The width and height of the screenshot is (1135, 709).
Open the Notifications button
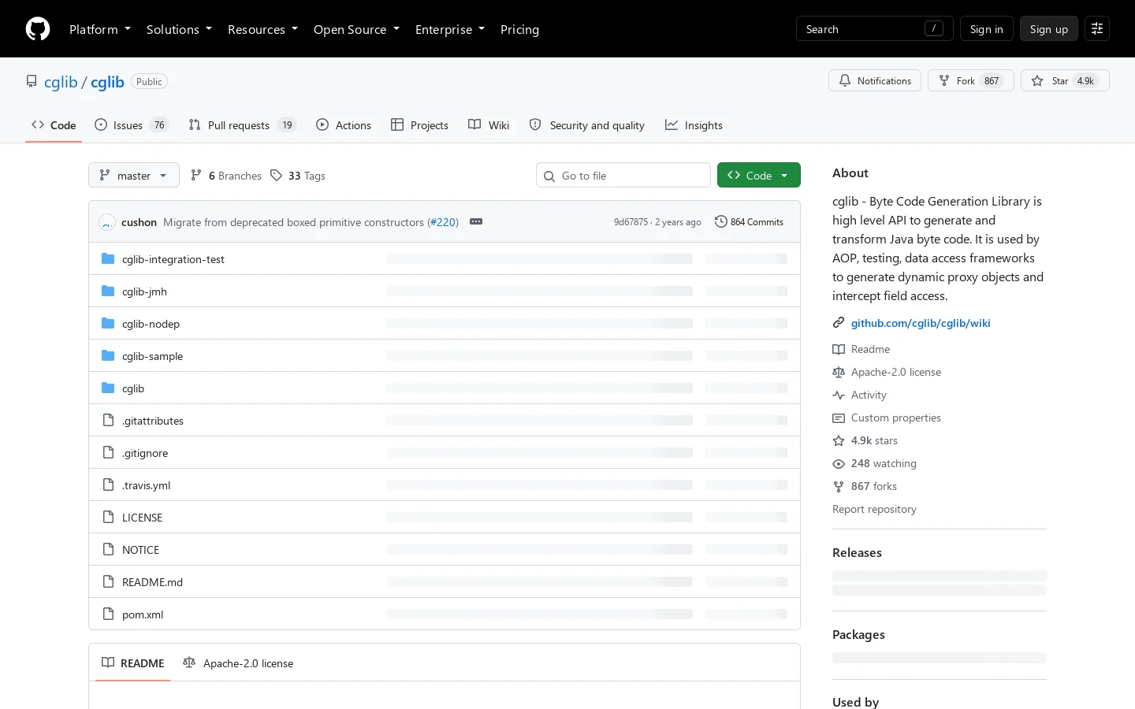pos(875,80)
